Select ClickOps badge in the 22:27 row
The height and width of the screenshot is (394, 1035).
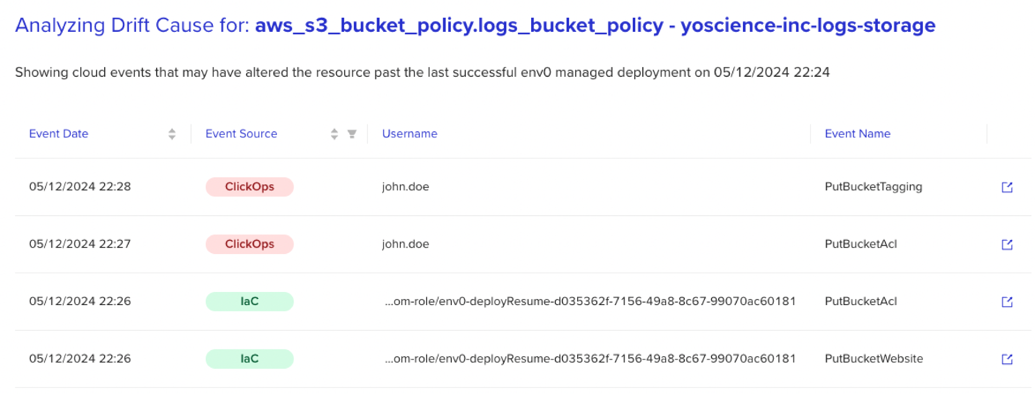tap(249, 244)
